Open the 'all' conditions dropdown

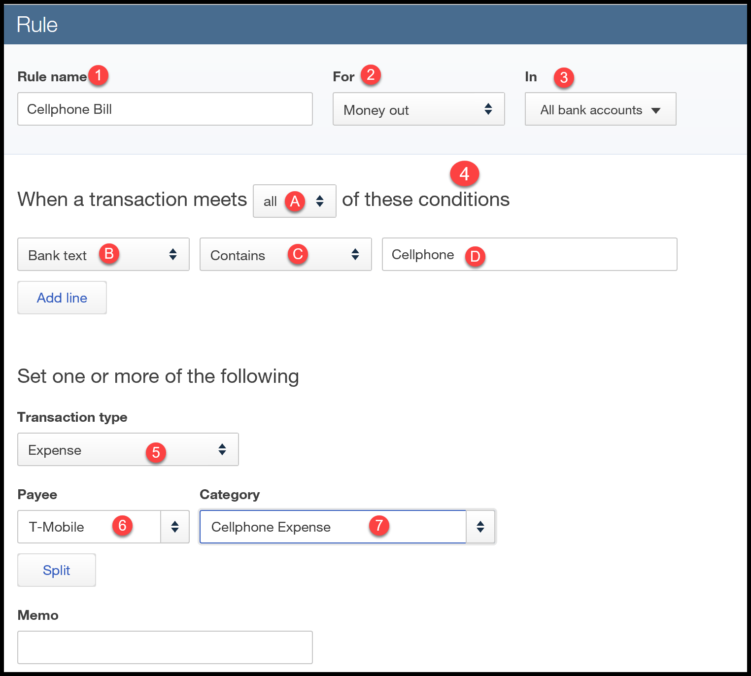click(x=294, y=201)
